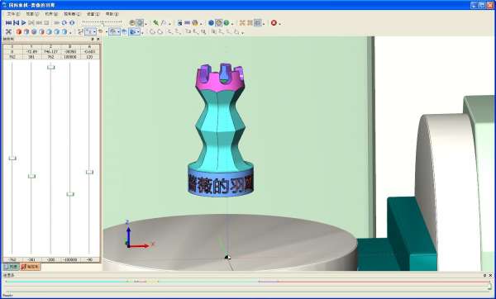
Task: Toggle the highlighted orange sphere display mode
Action: point(219,23)
